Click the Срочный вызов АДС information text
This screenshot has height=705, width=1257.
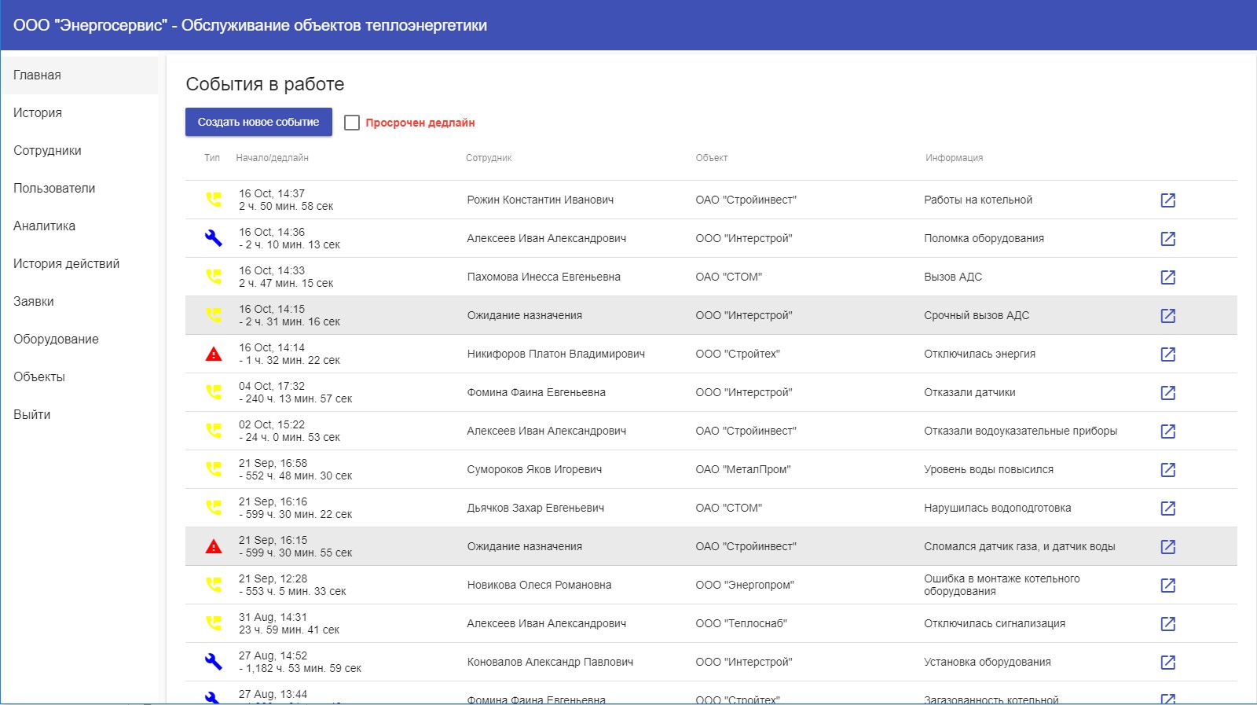977,316
